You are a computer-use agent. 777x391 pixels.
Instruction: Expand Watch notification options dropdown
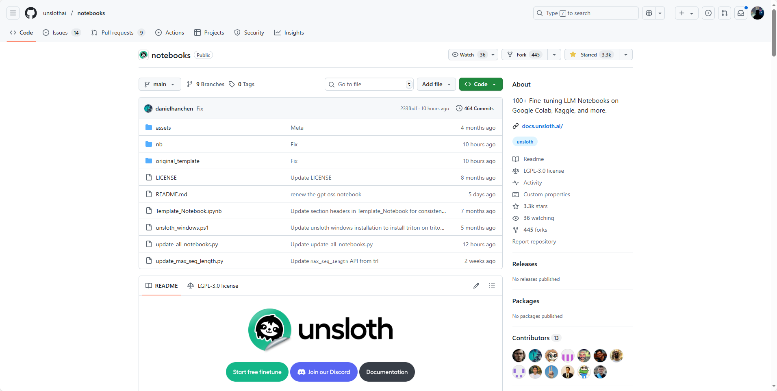coord(493,54)
